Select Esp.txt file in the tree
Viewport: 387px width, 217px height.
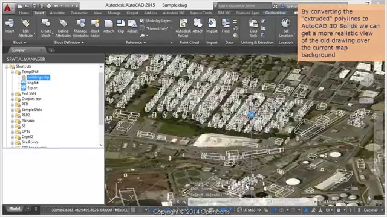(33, 88)
